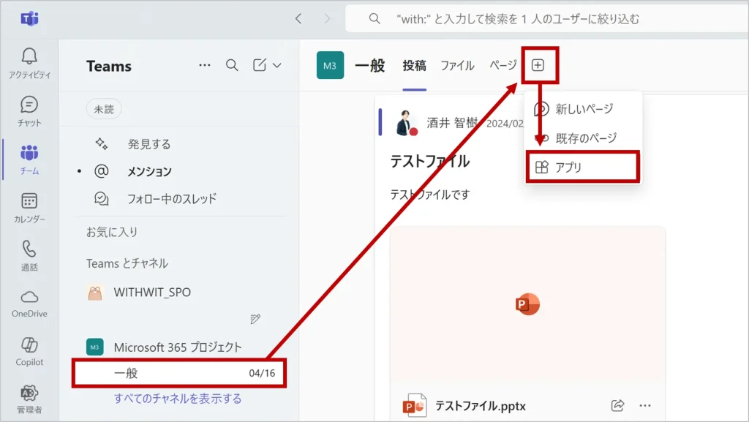The height and width of the screenshot is (422, 749).
Task: Click the search icon in Teams panel
Action: pyautogui.click(x=232, y=65)
